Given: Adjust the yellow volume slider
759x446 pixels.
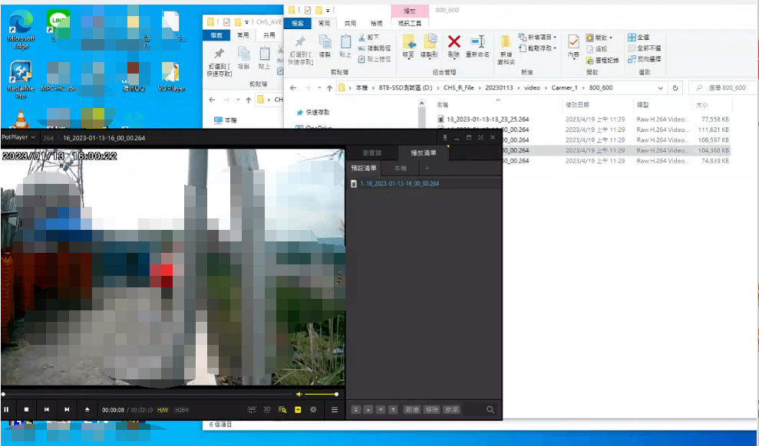Looking at the screenshot, I should point(321,394).
